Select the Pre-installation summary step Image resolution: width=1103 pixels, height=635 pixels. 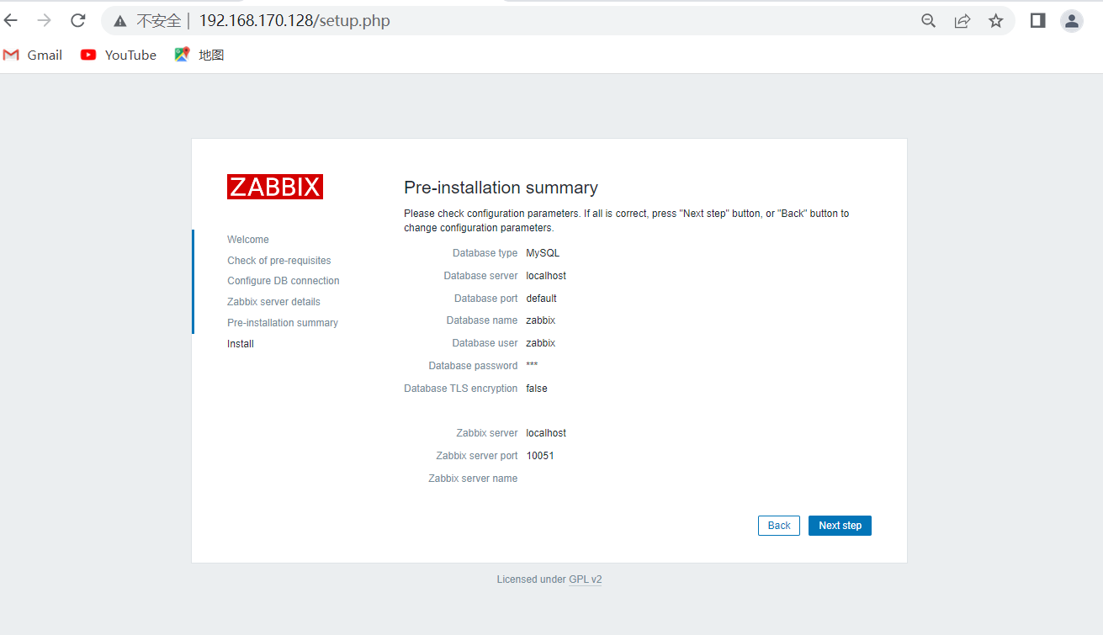(283, 323)
